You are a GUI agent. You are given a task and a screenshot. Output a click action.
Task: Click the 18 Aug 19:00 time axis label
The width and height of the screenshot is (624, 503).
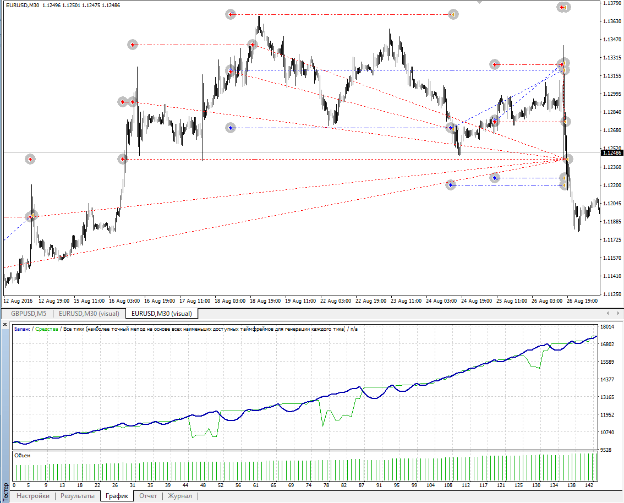tap(265, 301)
